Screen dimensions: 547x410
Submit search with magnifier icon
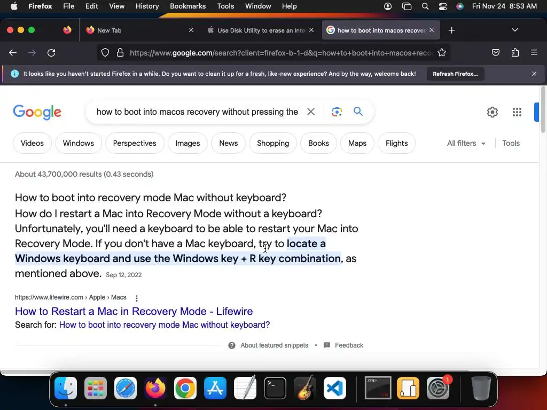358,112
